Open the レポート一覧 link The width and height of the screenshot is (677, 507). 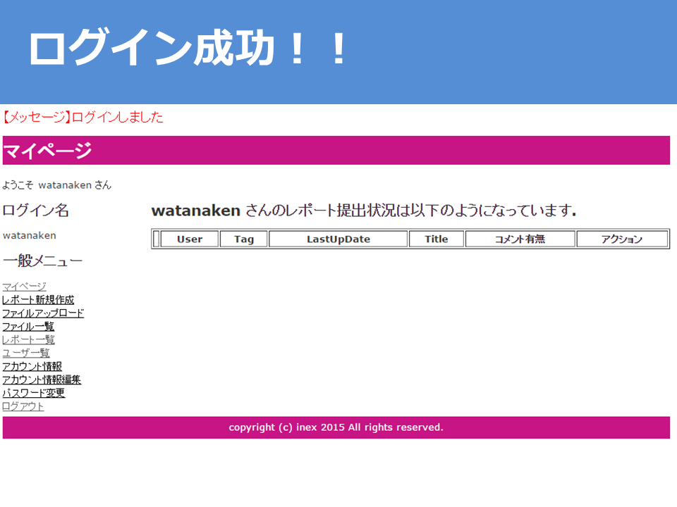pyautogui.click(x=28, y=339)
